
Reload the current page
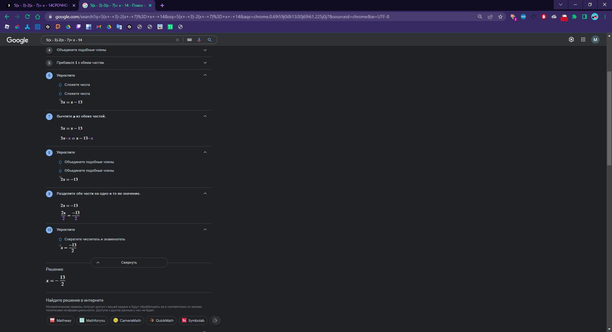27,17
